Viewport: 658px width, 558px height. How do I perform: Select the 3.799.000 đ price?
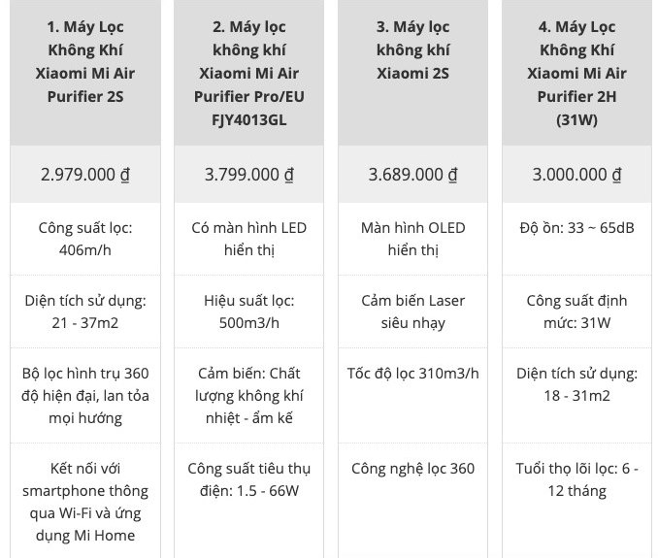pos(248,175)
